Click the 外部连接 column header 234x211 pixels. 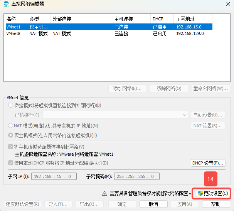click(x=81, y=19)
